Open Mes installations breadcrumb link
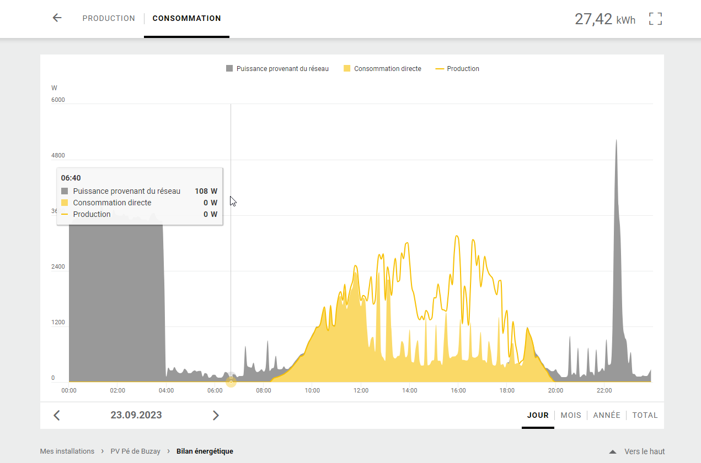This screenshot has width=701, height=463. tap(67, 451)
